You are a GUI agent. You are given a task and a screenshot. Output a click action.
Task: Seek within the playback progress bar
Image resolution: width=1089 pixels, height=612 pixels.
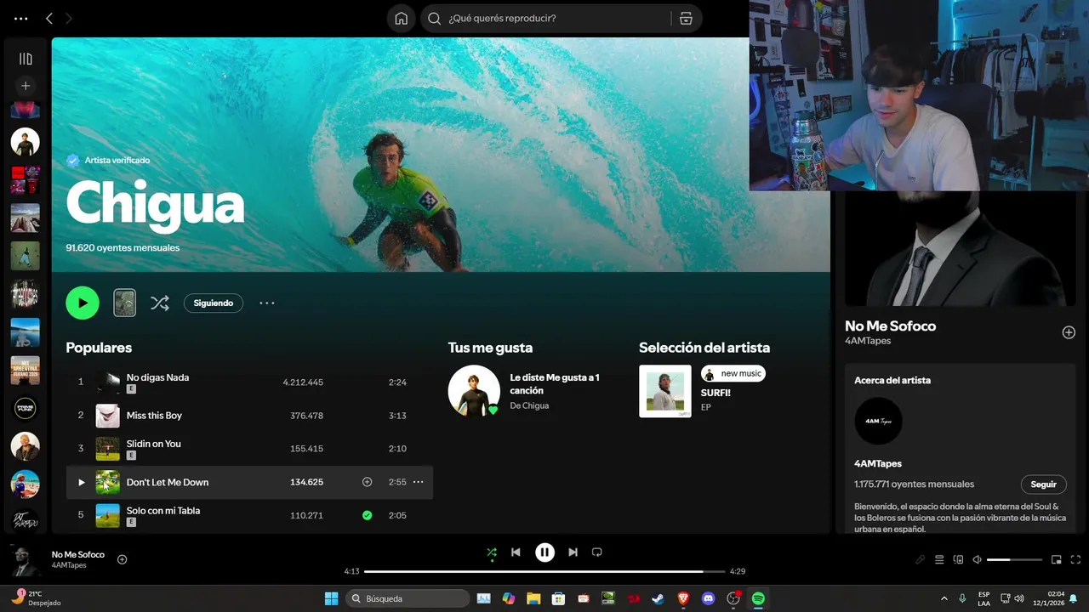[x=544, y=572]
